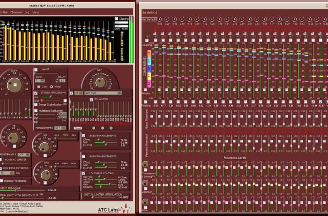The width and height of the screenshot is (328, 216).
Task: Open the Log menu
Action: [27, 12]
